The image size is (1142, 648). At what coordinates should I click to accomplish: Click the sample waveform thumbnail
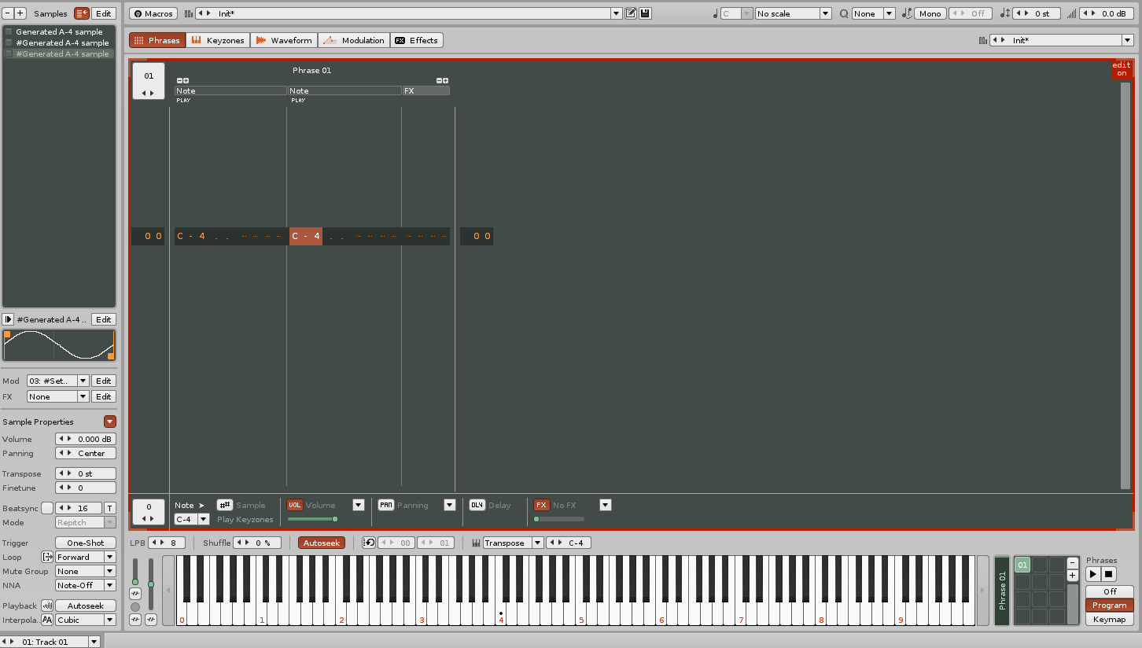(x=59, y=345)
